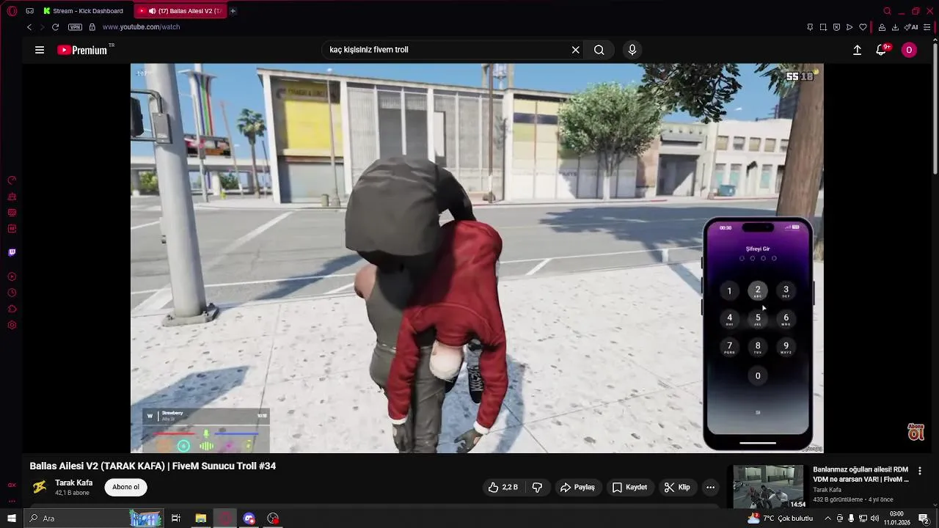The width and height of the screenshot is (939, 528).
Task: Open a new browser tab
Action: (x=233, y=11)
